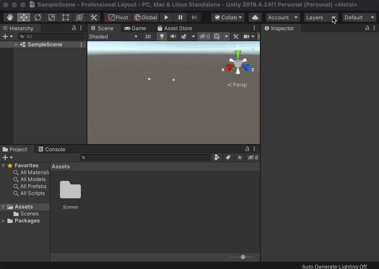Lock the Inspector panel
Screen dimensions: 379x269
point(367,28)
